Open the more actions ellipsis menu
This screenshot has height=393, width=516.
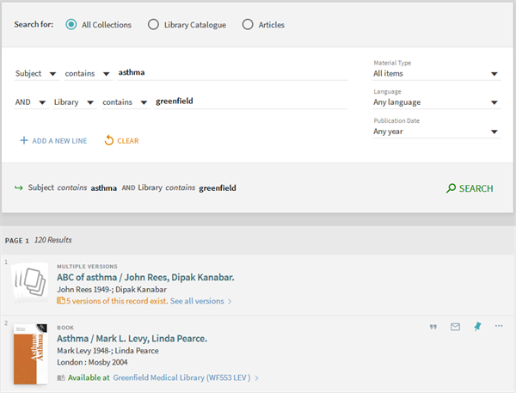tap(499, 327)
